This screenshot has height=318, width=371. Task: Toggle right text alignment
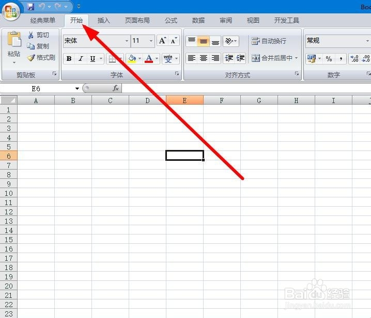tap(215, 58)
